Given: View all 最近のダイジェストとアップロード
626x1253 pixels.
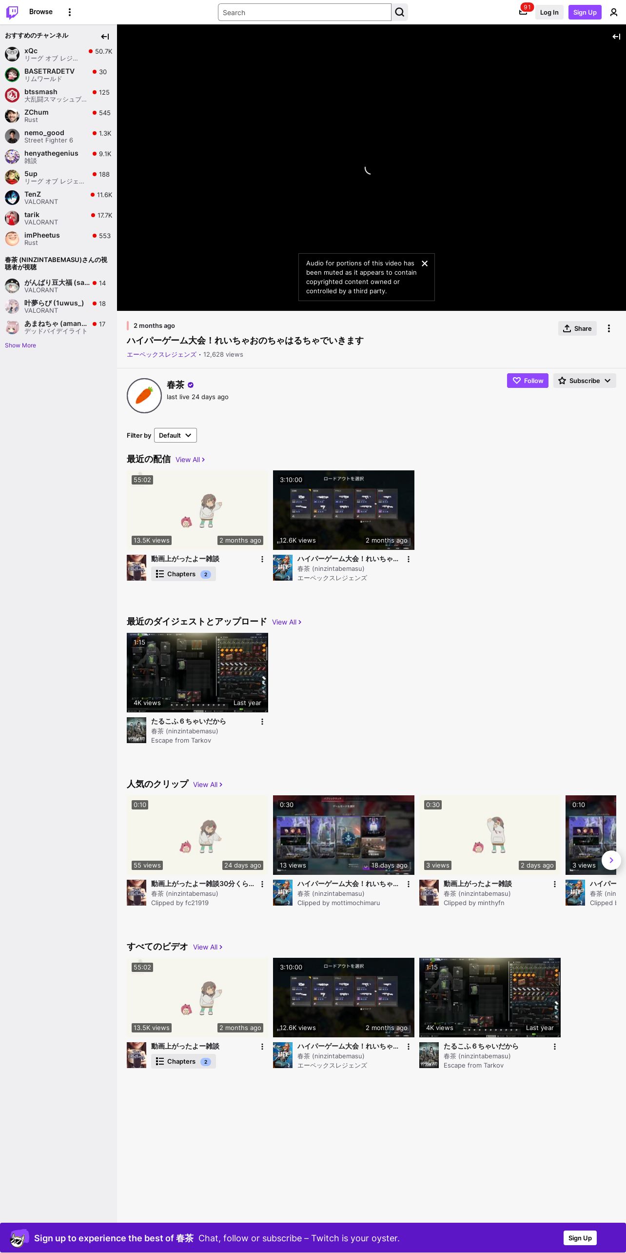Looking at the screenshot, I should (x=287, y=622).
